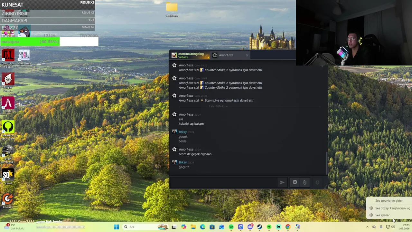
Task: Select 'Ses sorunlarını gider' menu entry
Action: click(x=389, y=201)
